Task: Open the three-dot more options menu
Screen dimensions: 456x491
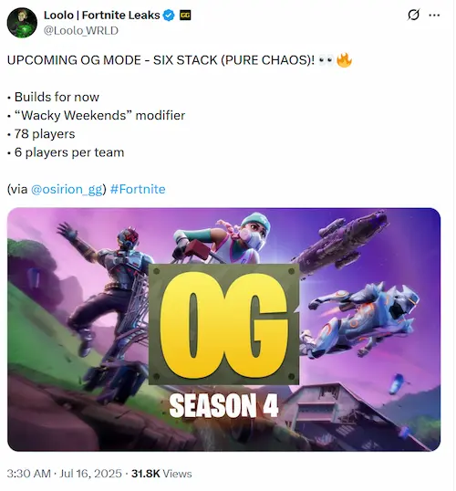Action: [434, 15]
